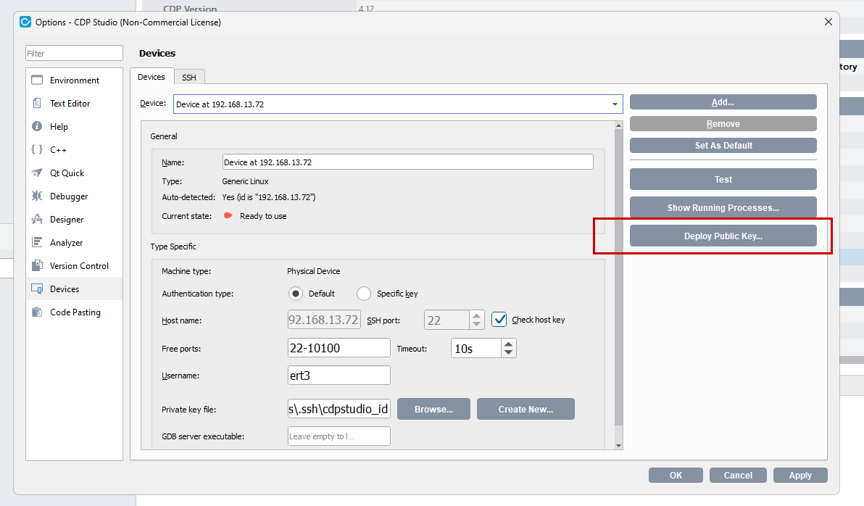Image resolution: width=864 pixels, height=506 pixels.
Task: Open the Analyzer options category
Action: click(74, 242)
